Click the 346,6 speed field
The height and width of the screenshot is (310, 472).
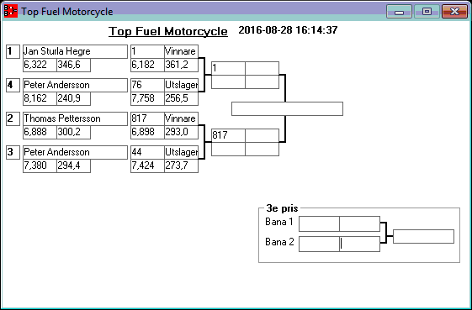pyautogui.click(x=74, y=65)
